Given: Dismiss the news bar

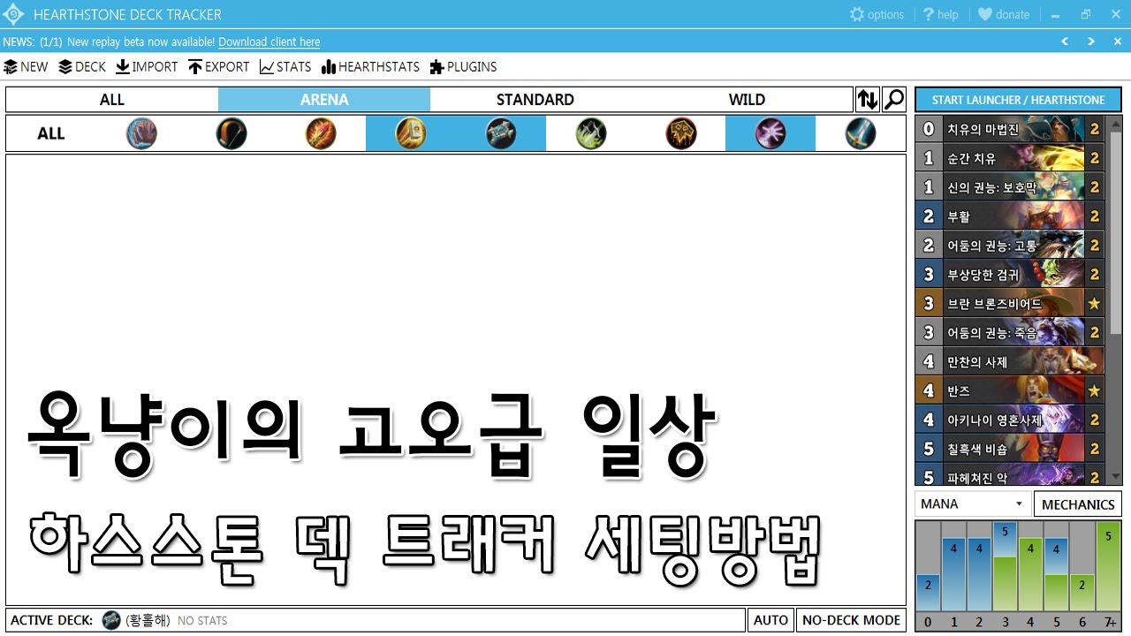Looking at the screenshot, I should tap(1118, 42).
